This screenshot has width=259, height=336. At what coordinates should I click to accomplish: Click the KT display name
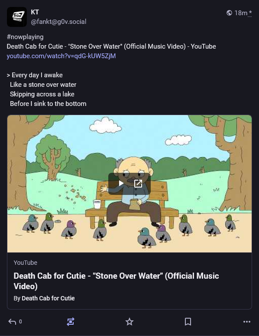(35, 12)
